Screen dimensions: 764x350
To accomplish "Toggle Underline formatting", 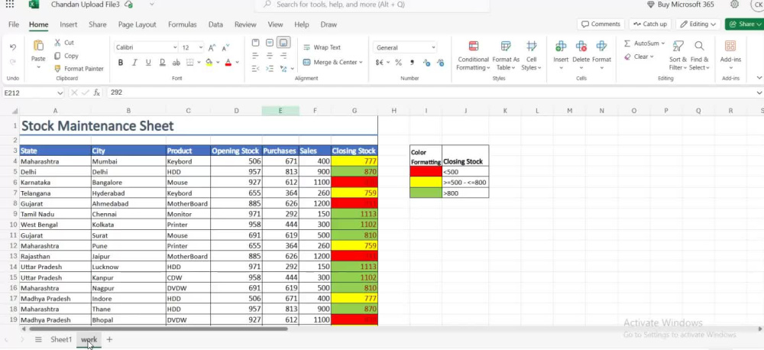I will [x=148, y=63].
